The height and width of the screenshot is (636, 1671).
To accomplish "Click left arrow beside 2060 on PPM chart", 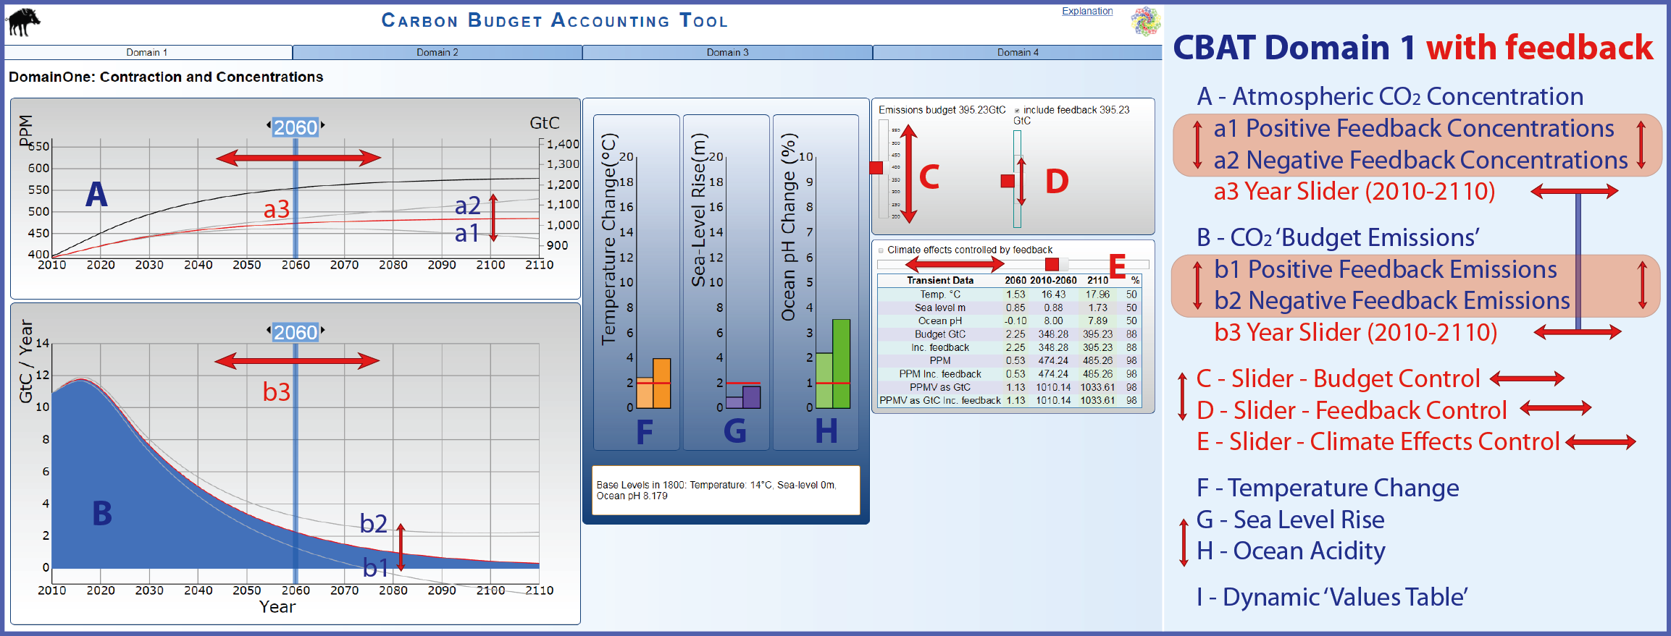I will pyautogui.click(x=269, y=126).
